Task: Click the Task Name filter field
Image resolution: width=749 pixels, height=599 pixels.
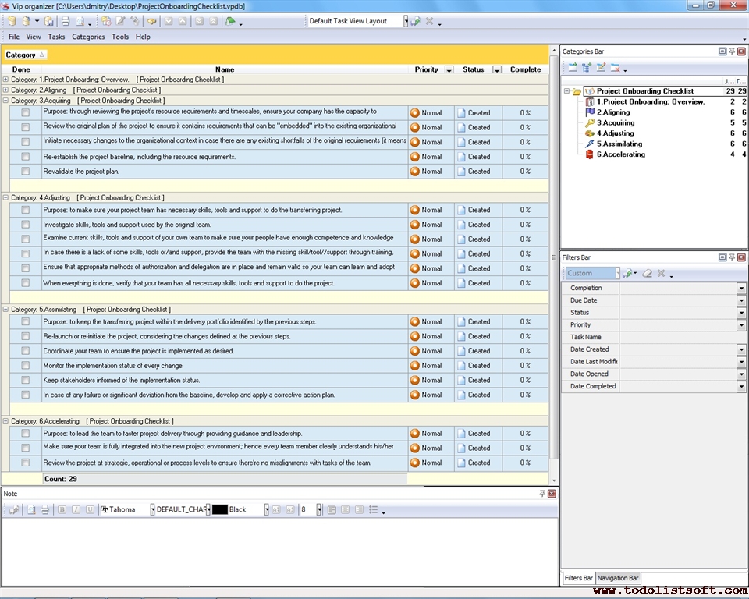Action: point(677,337)
